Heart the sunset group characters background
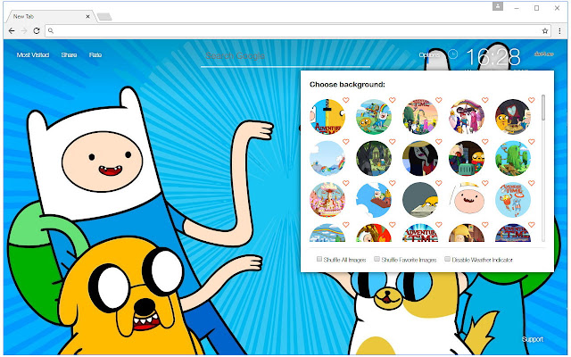This screenshot has width=571, height=357. coord(439,100)
